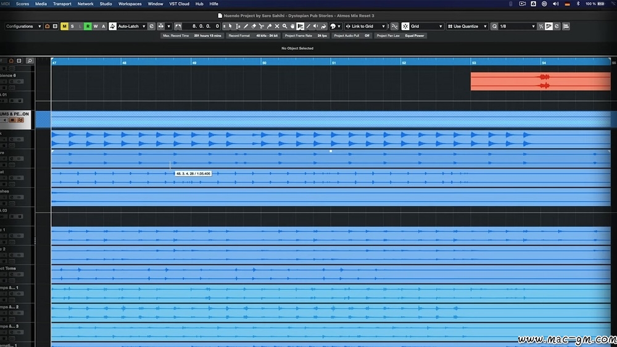Toggle the L listen button

(x=80, y=27)
